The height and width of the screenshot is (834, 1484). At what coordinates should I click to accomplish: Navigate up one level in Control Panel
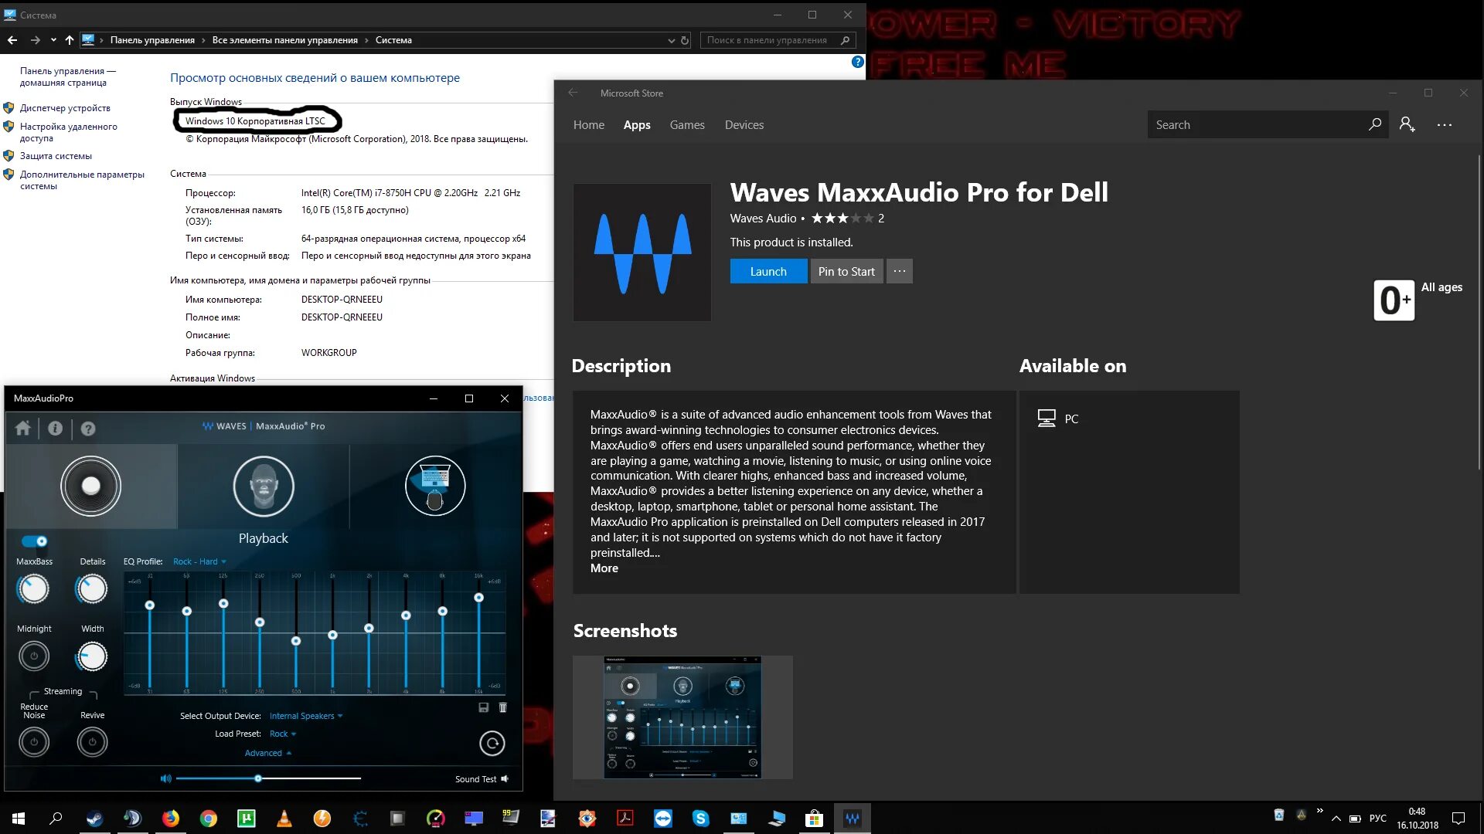coord(70,40)
